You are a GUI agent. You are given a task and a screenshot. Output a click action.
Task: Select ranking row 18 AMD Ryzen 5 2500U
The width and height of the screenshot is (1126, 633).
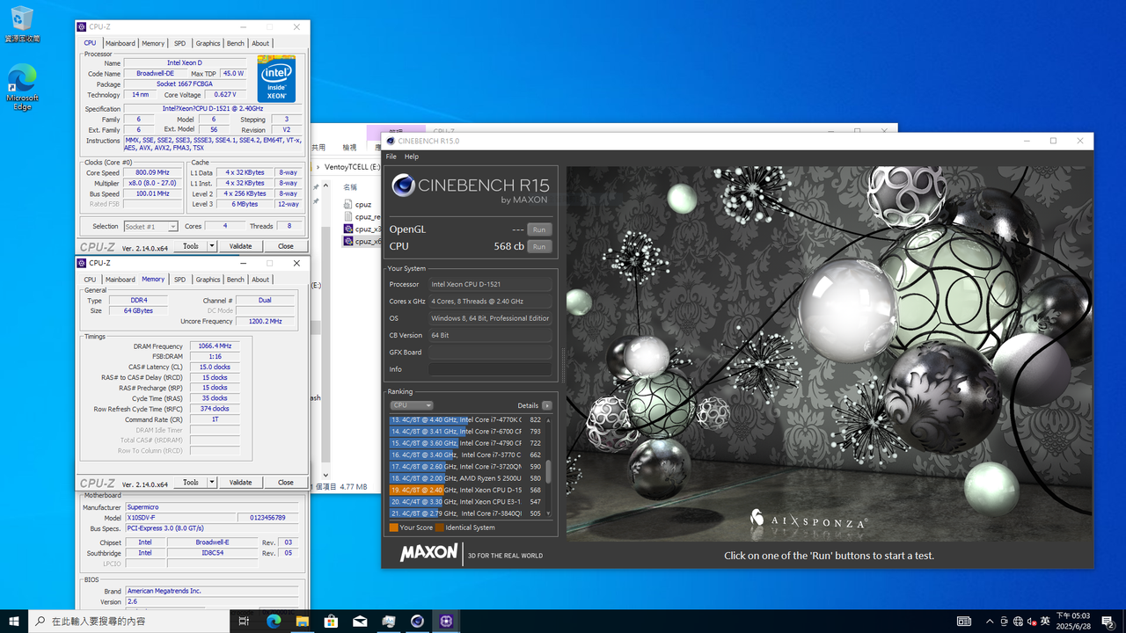pyautogui.click(x=466, y=478)
